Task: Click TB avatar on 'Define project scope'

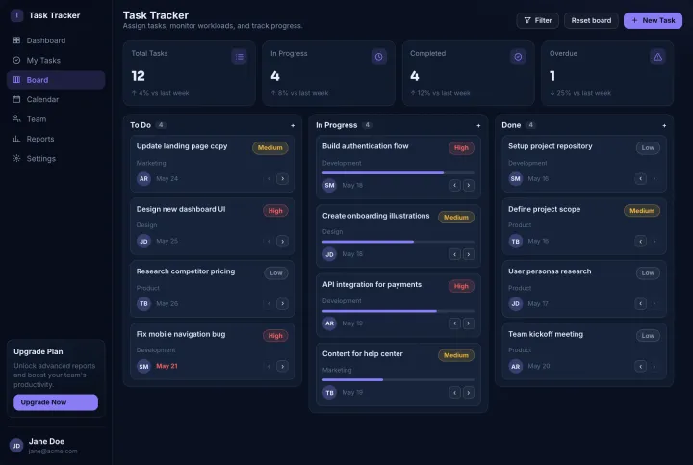Action: [515, 242]
